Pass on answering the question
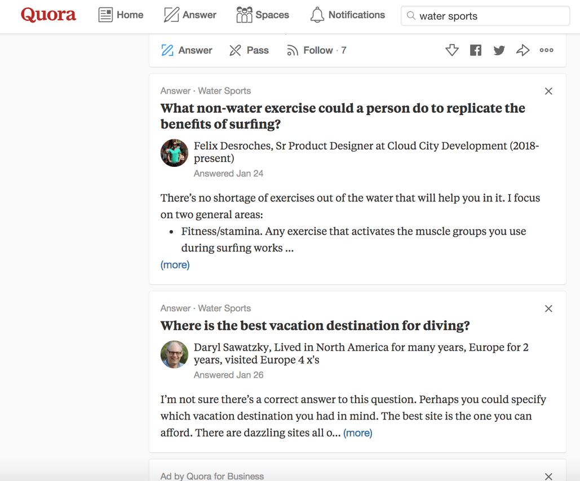The image size is (580, 481). coord(249,50)
